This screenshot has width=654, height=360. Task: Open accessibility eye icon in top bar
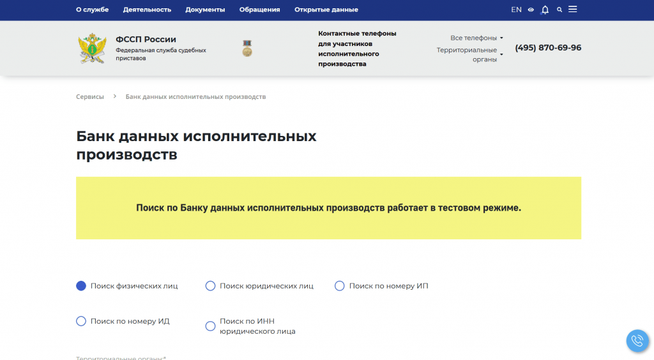pyautogui.click(x=531, y=10)
